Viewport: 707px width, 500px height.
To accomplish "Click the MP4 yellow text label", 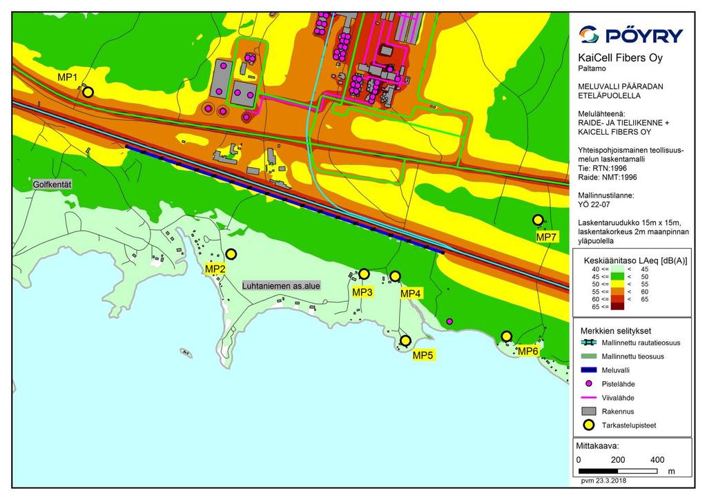I will [x=410, y=294].
